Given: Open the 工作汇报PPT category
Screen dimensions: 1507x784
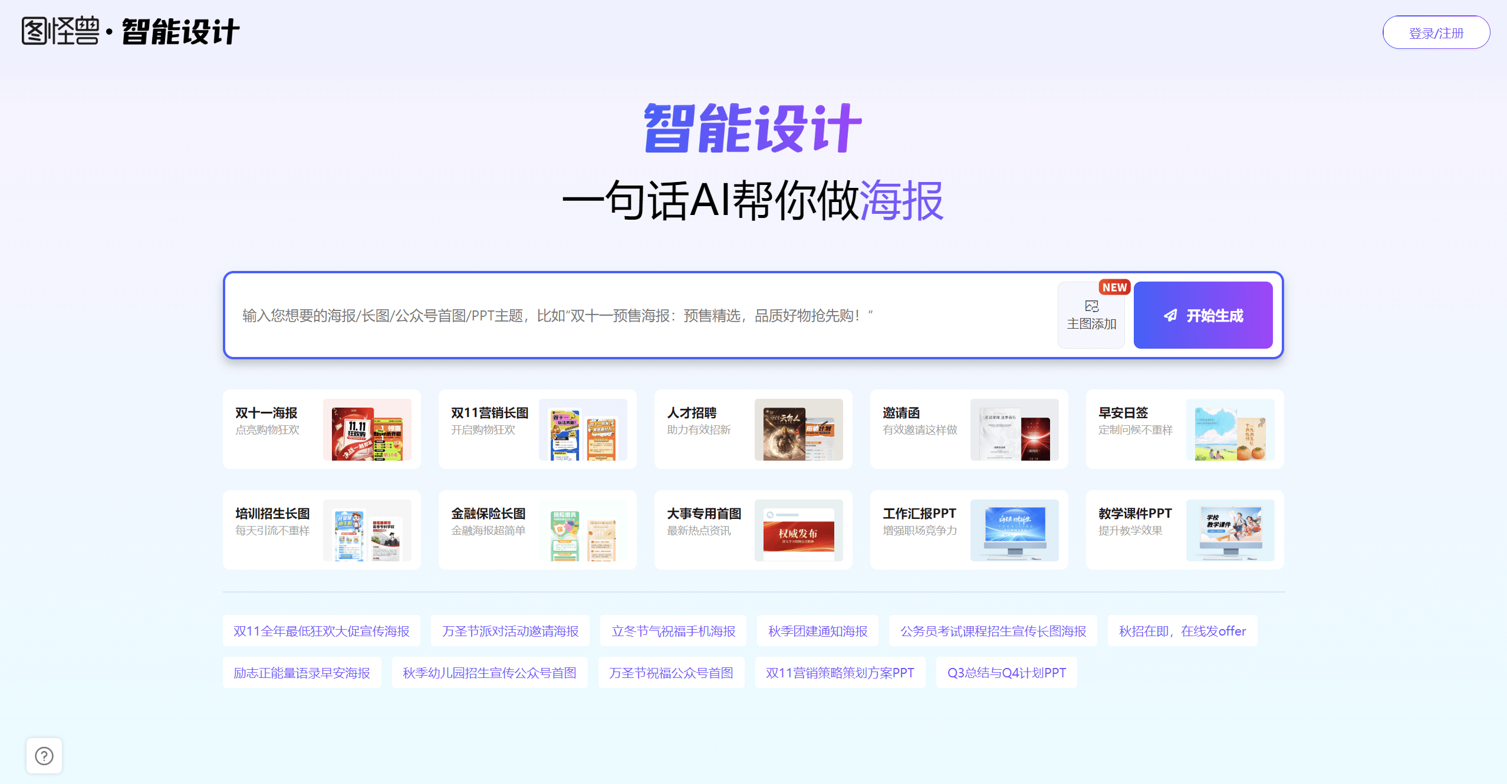Looking at the screenshot, I should point(969,530).
